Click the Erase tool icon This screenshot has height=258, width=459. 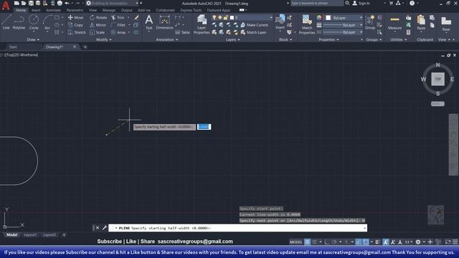(x=136, y=17)
